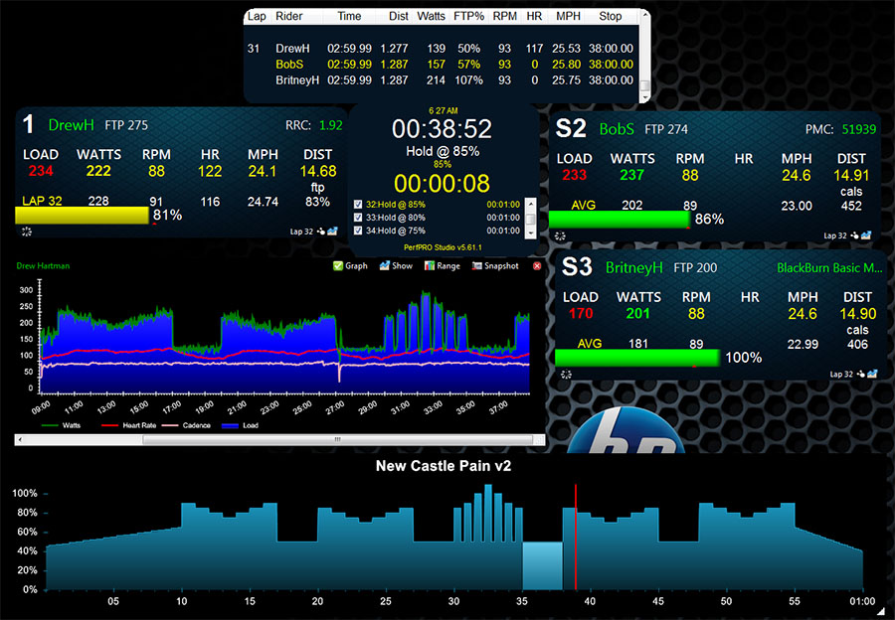Click the spinner icon in BritneyH panel
895x620 pixels.
pyautogui.click(x=566, y=375)
